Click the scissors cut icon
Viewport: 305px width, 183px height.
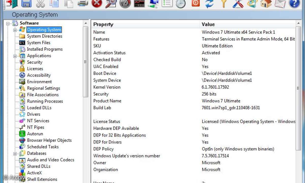(x=40, y=3)
